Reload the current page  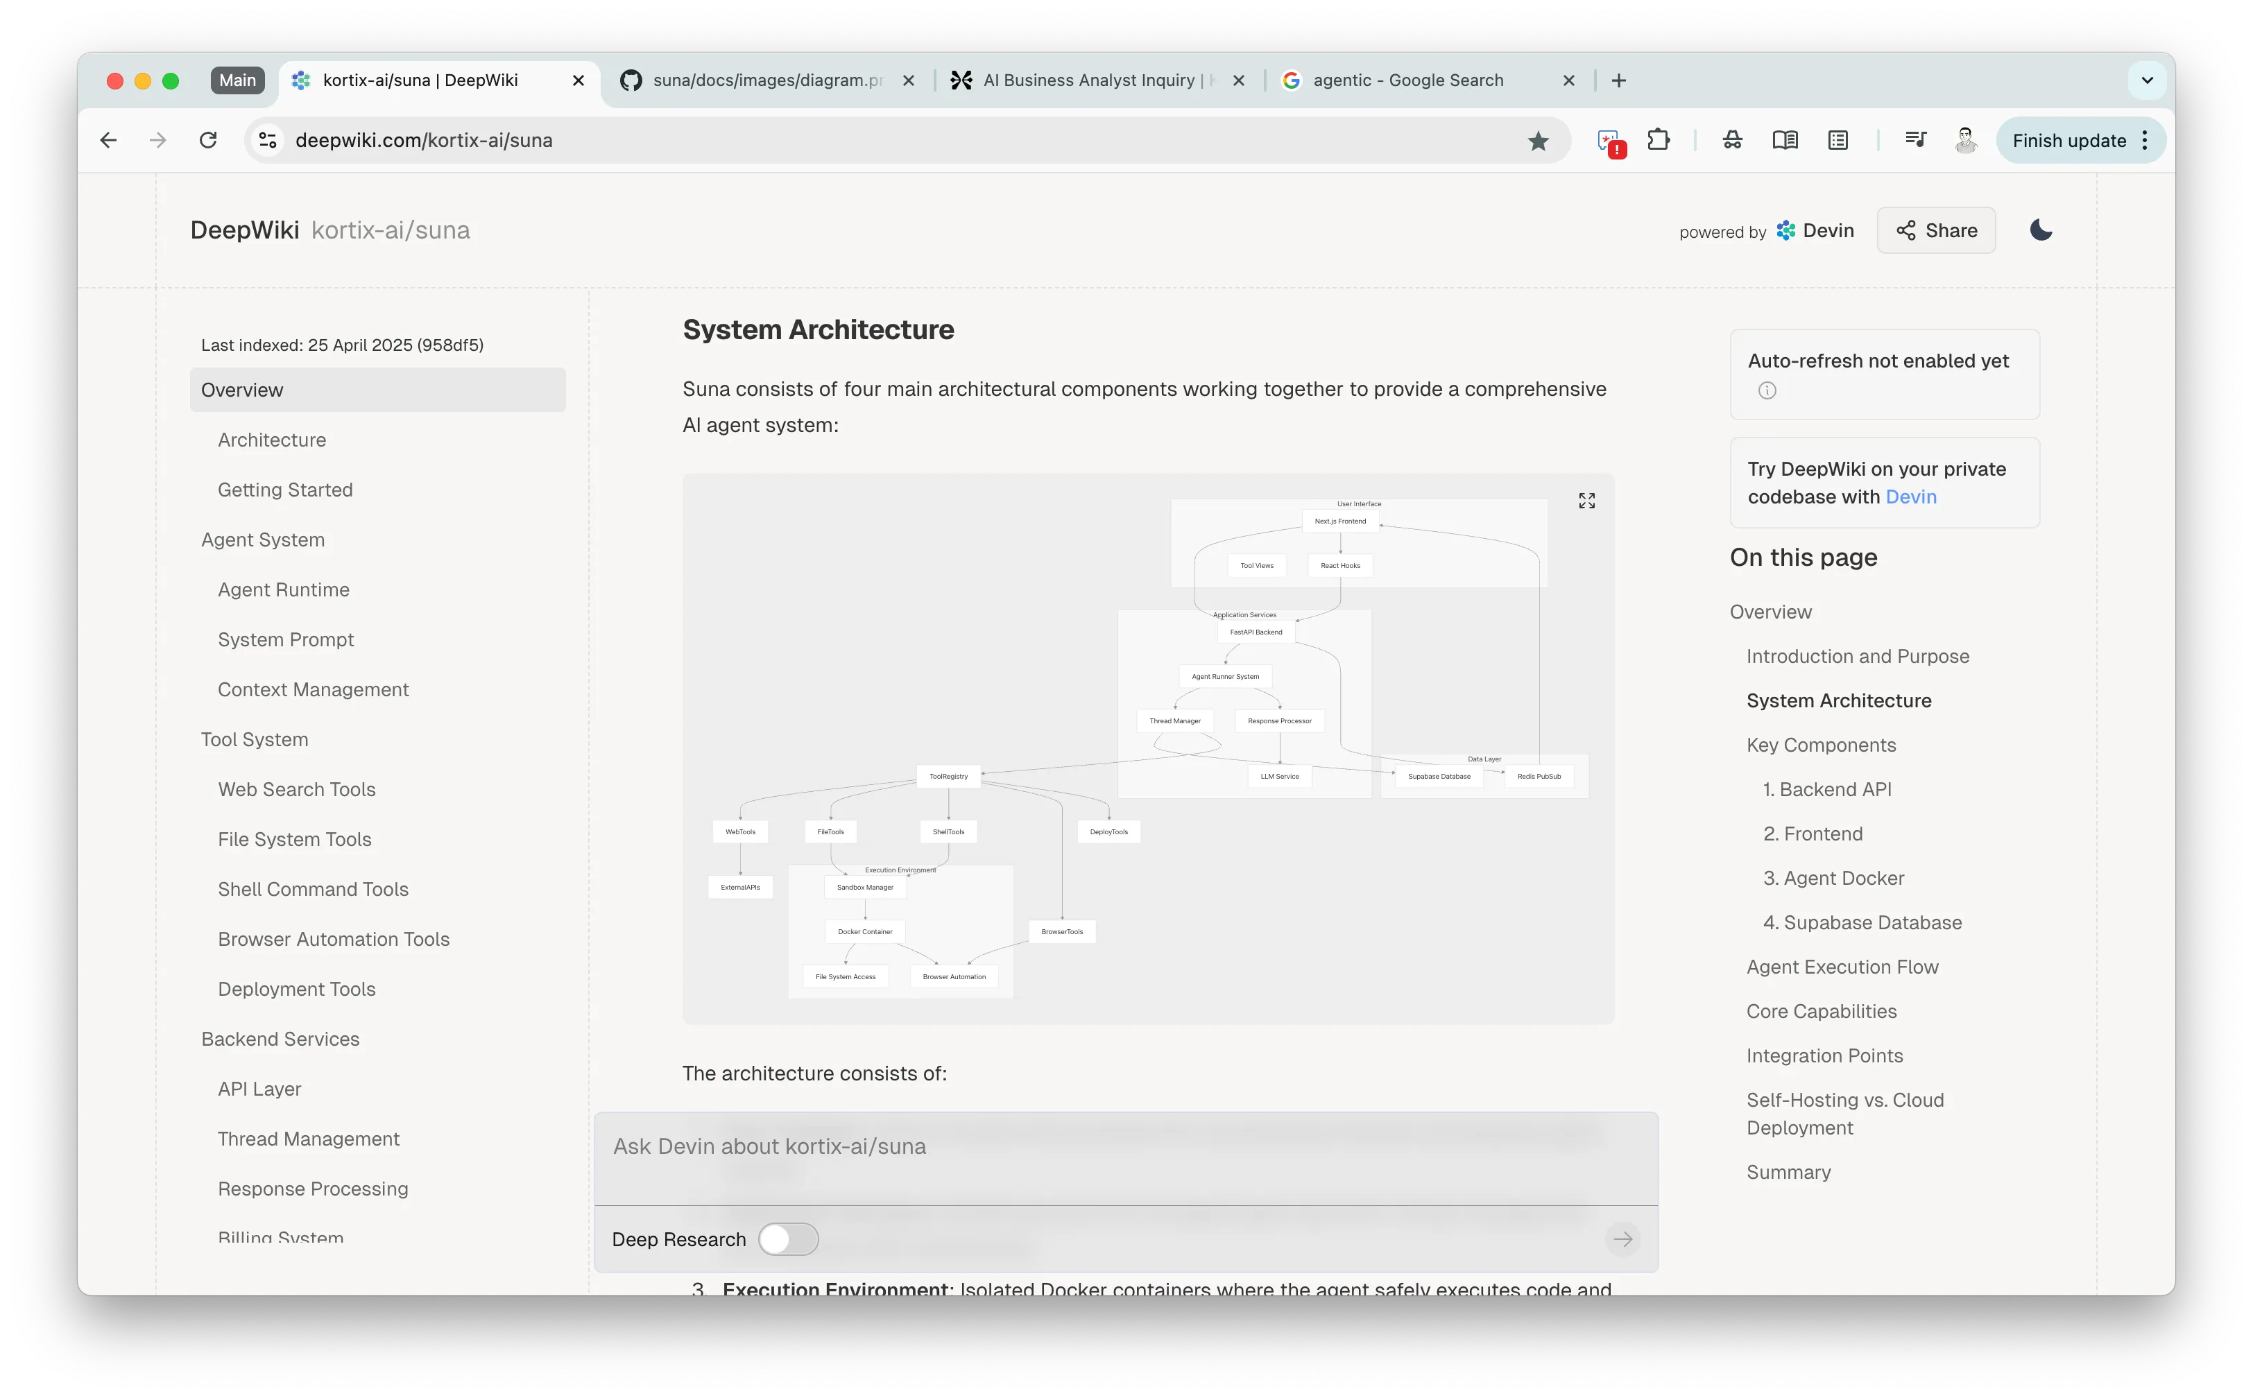tap(208, 141)
